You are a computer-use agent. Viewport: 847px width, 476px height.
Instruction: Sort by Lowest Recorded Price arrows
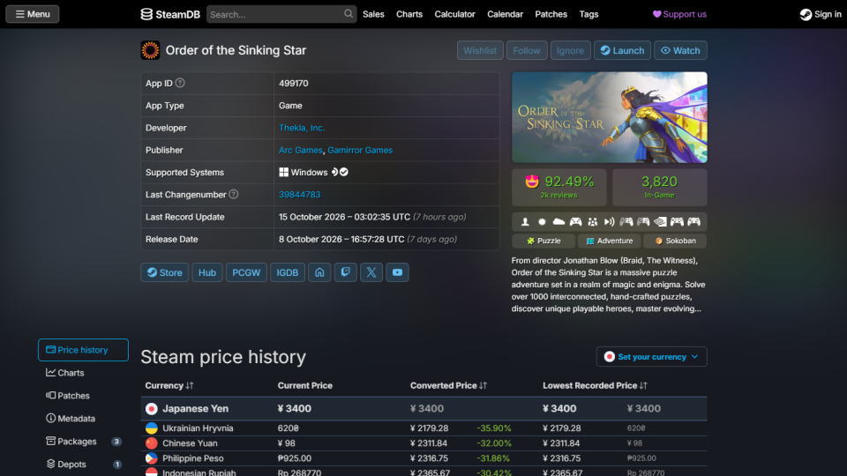point(643,385)
